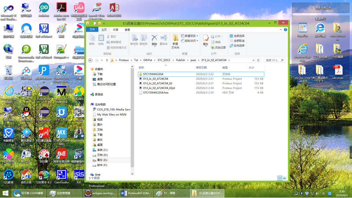Click the 复制到 (Copy to) icon
Screen dimensions: 352x198
pyautogui.click(x=143, y=40)
